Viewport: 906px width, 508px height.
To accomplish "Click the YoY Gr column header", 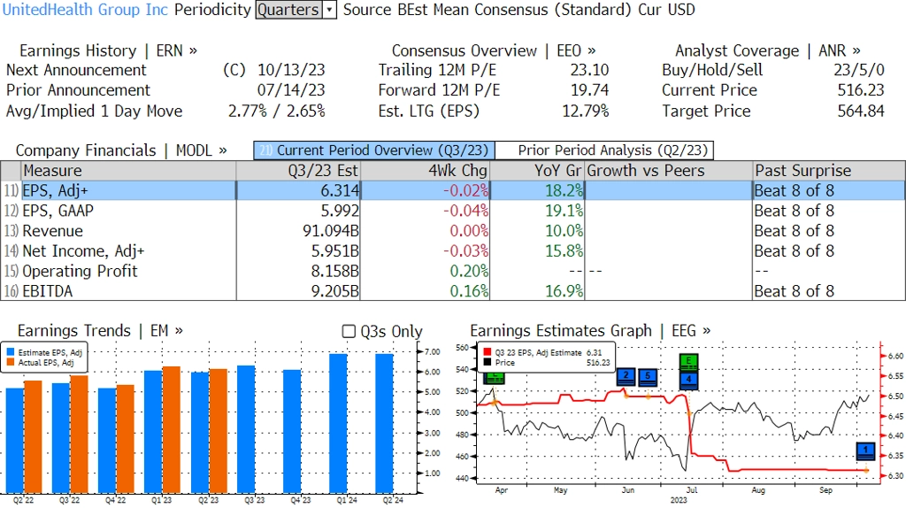I will (537, 171).
